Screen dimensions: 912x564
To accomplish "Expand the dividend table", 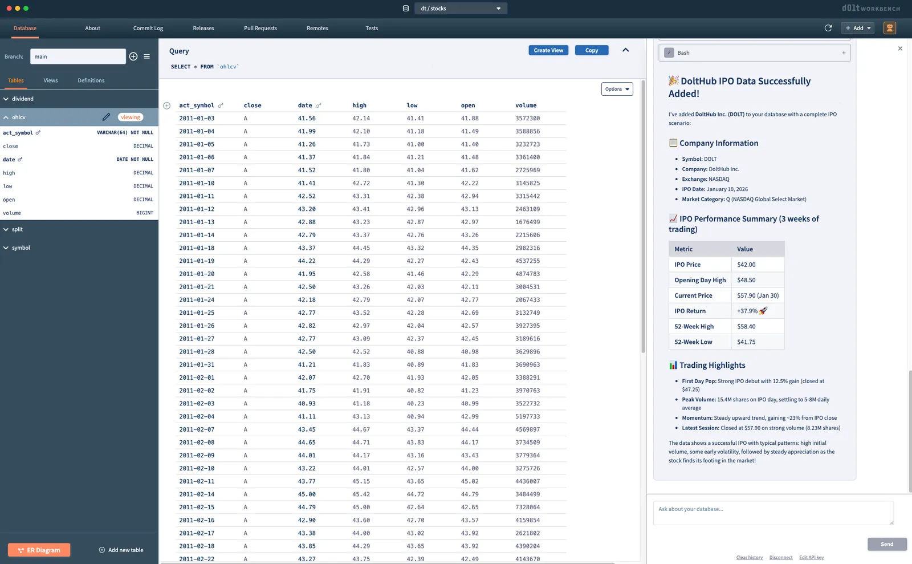I will tap(6, 99).
